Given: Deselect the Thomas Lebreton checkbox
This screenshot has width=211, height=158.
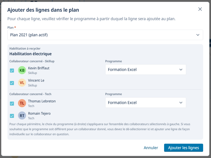Looking at the screenshot, I should tap(12, 103).
